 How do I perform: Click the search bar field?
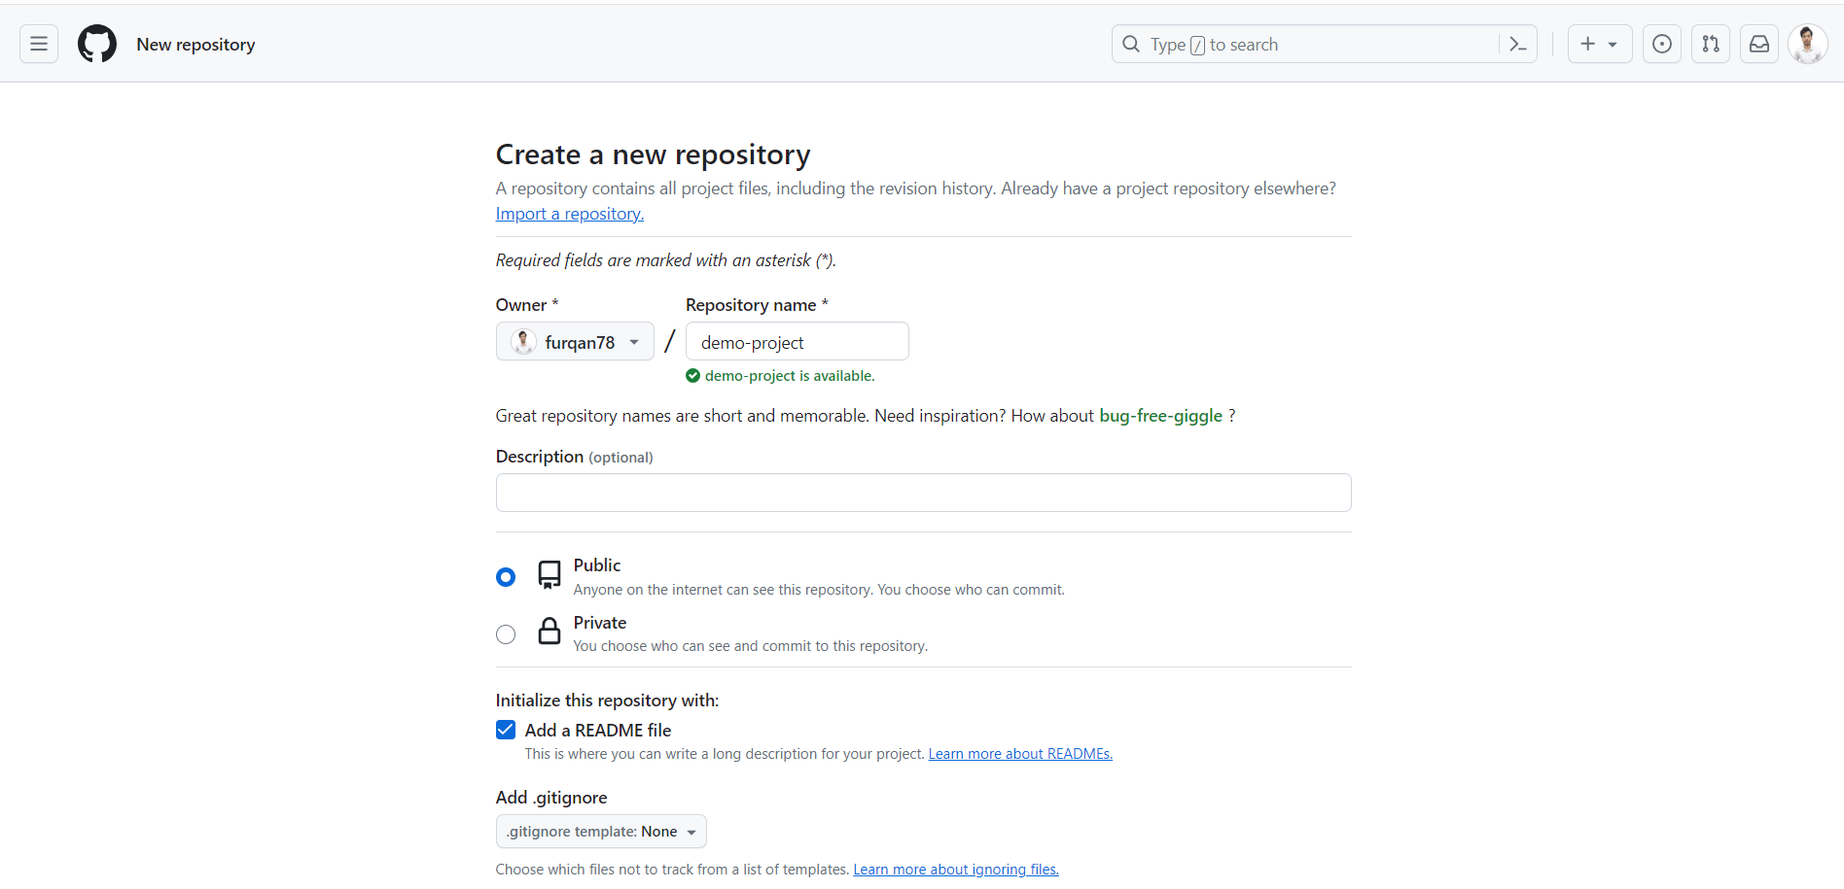pos(1324,44)
